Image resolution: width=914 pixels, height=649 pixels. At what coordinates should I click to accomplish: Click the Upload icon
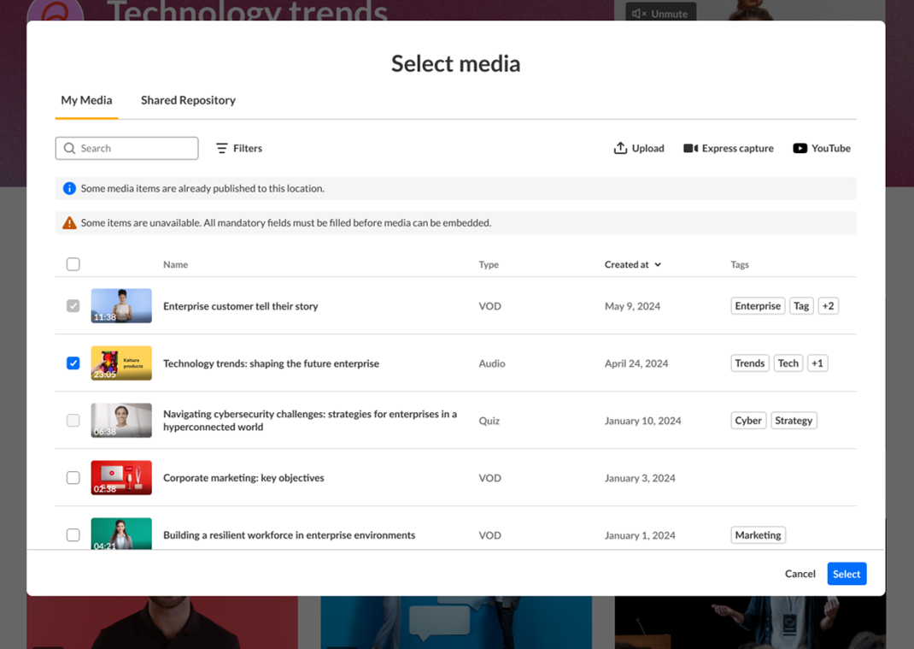point(620,148)
